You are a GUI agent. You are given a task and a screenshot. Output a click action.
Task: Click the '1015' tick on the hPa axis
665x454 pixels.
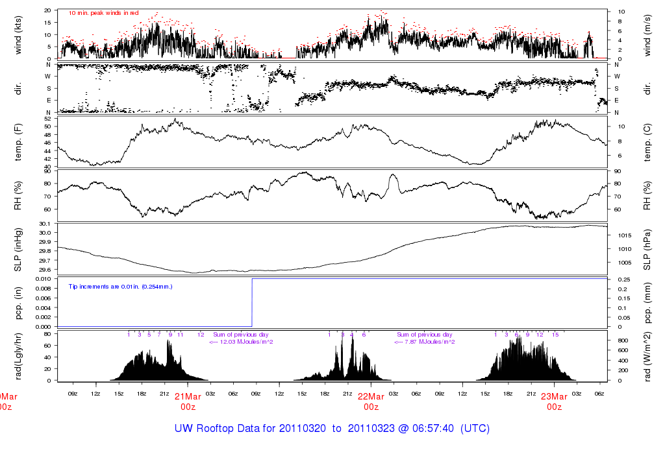pyautogui.click(x=624, y=235)
